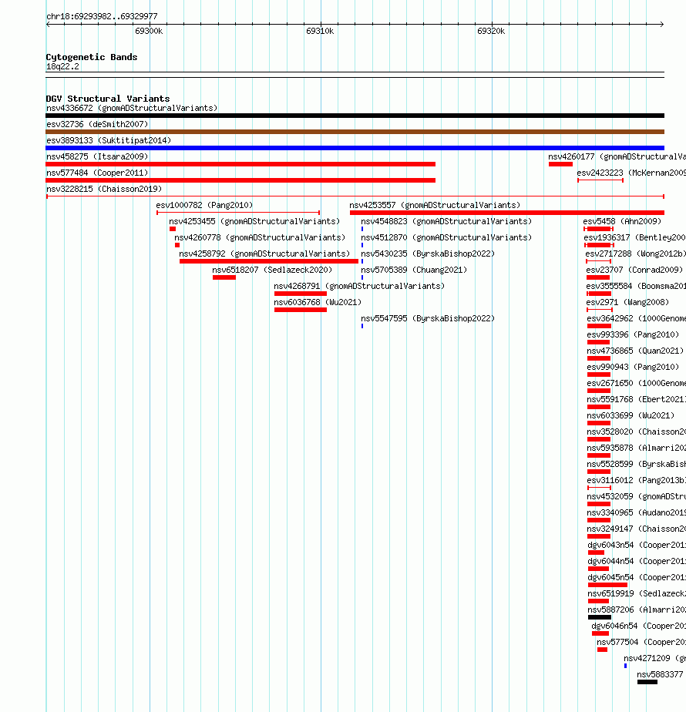Click the nsv6518207 (Sedlazeck2020) label
686x712 pixels.
(272, 270)
